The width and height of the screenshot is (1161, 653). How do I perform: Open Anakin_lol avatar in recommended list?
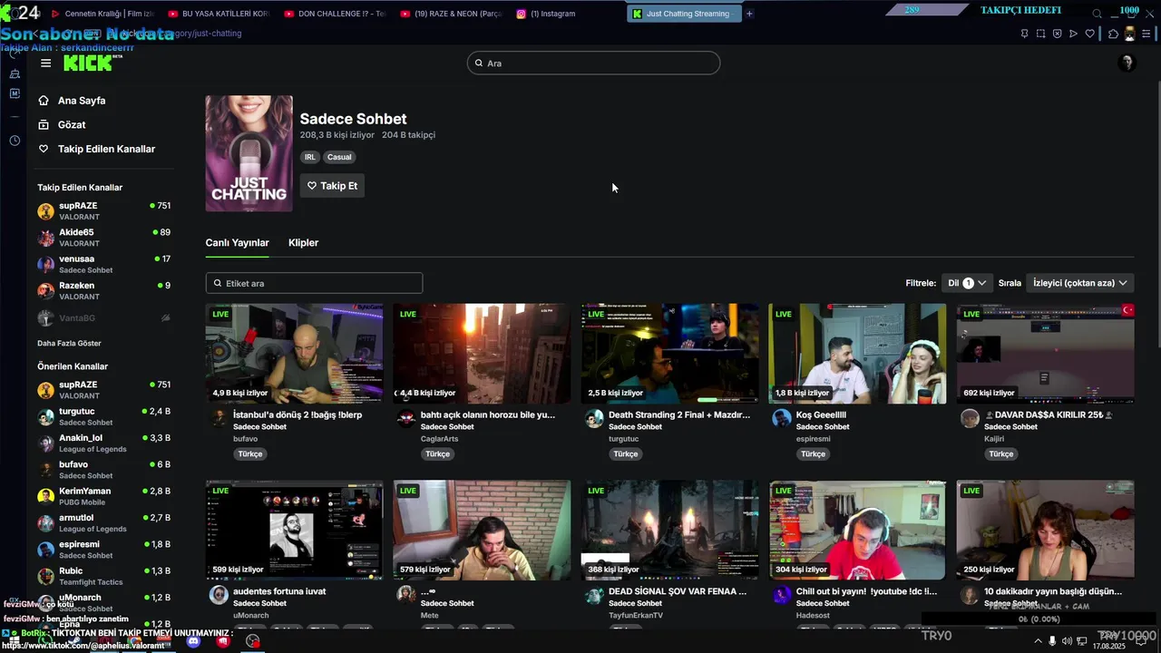pyautogui.click(x=45, y=443)
